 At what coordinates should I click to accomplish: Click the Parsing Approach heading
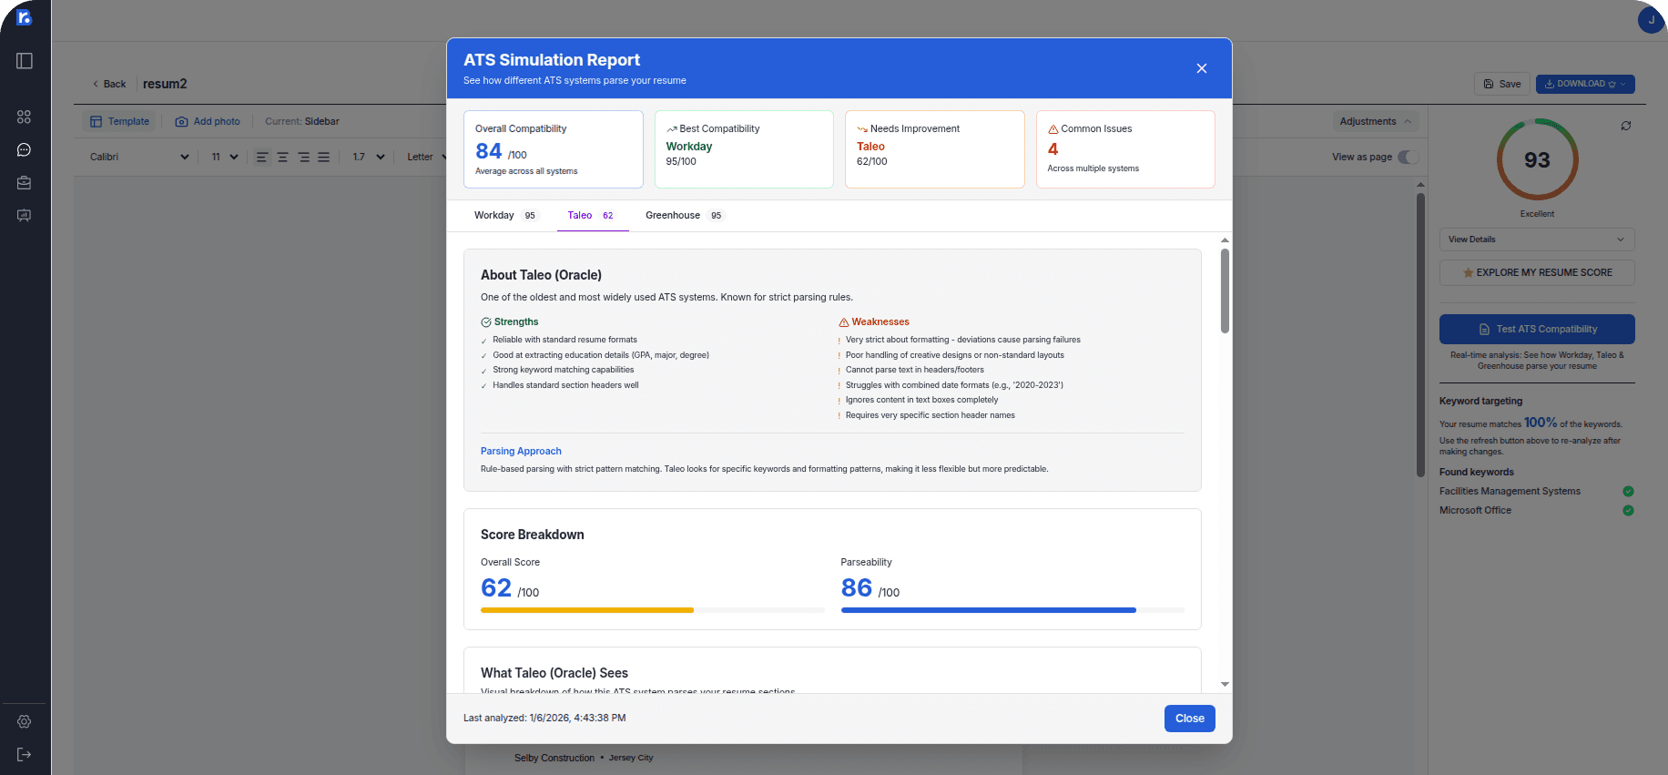pyautogui.click(x=521, y=451)
